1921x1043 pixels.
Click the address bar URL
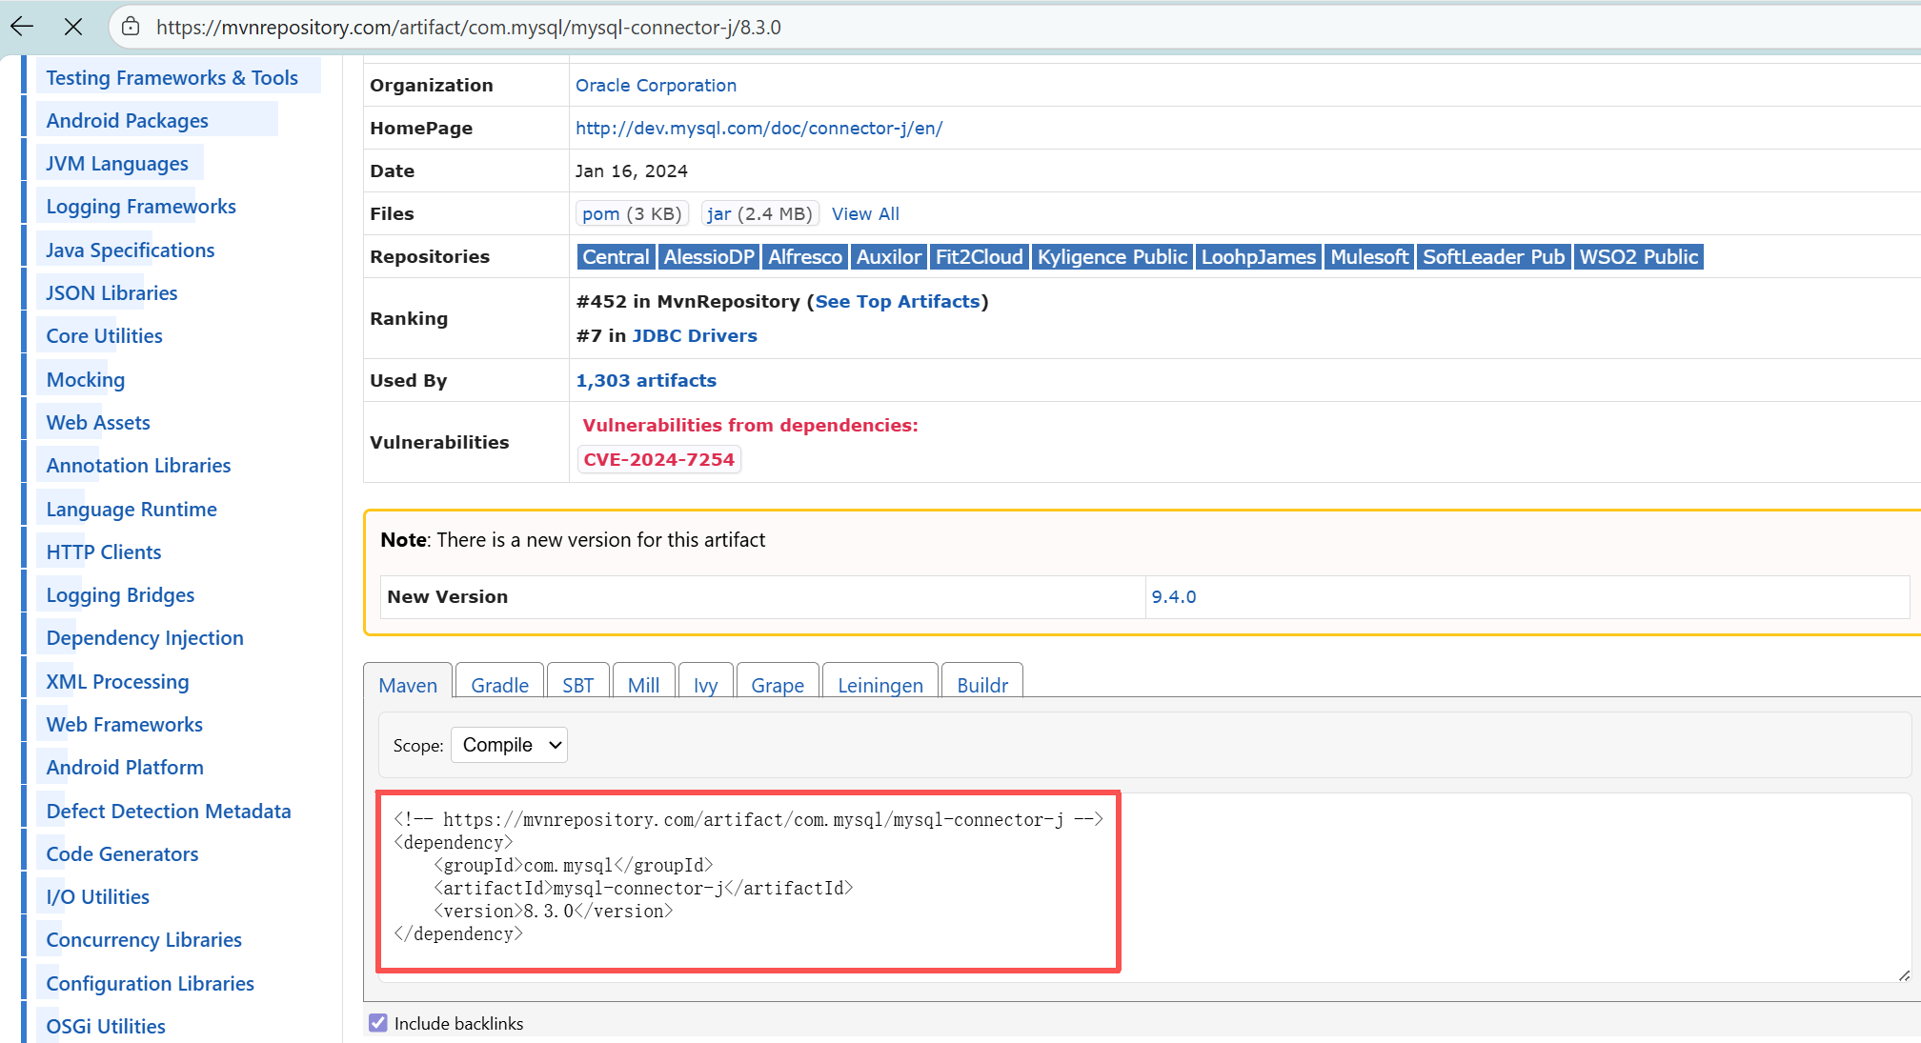click(469, 27)
